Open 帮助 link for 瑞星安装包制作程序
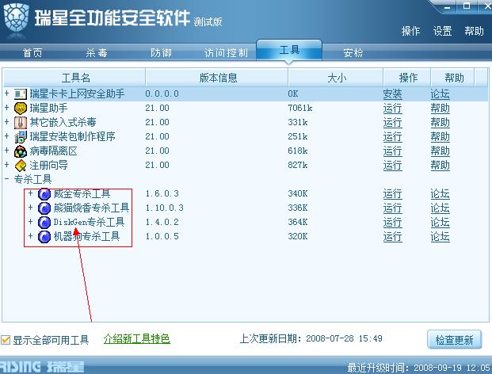Screen dimensions: 492x374 point(441,137)
